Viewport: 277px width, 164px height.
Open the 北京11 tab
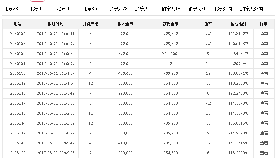37,9
